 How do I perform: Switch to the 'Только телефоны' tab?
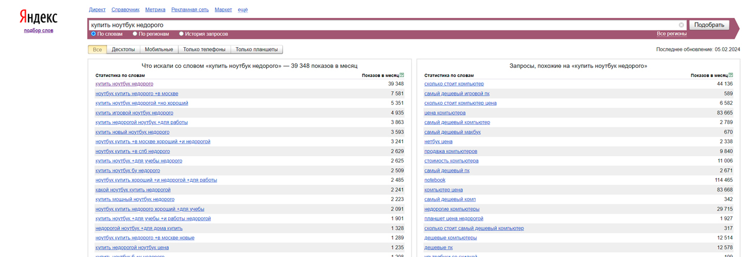[205, 49]
